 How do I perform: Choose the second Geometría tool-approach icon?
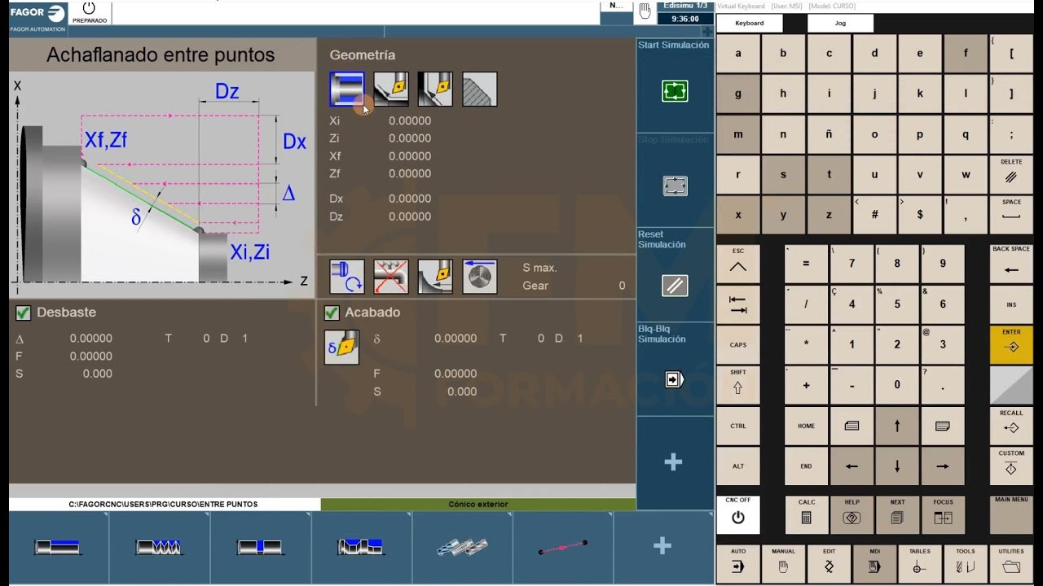(x=391, y=89)
